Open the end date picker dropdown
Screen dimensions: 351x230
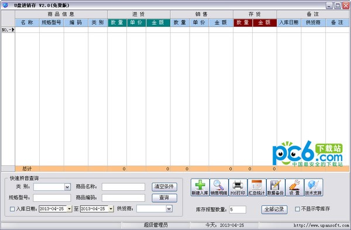tap(111, 209)
